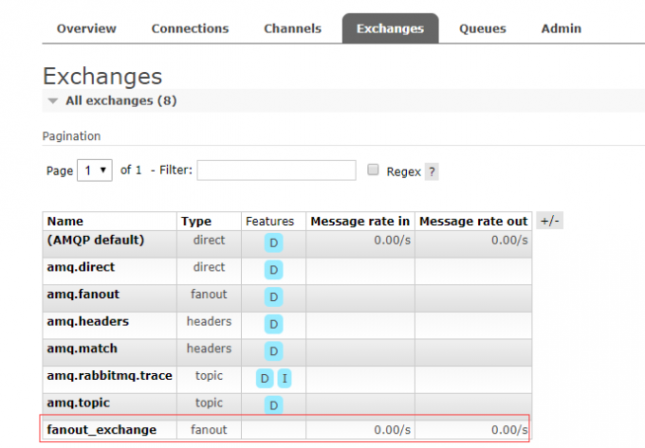
Task: Toggle column options with +/- button
Action: click(x=549, y=221)
